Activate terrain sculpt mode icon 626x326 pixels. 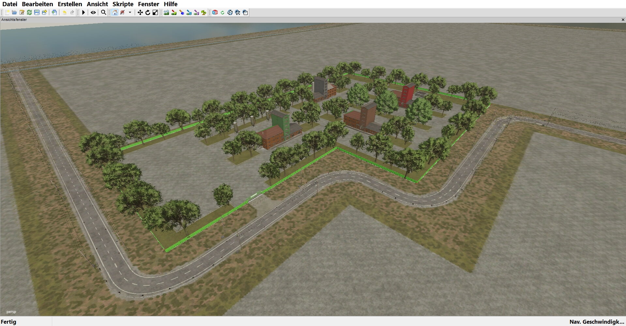click(166, 12)
